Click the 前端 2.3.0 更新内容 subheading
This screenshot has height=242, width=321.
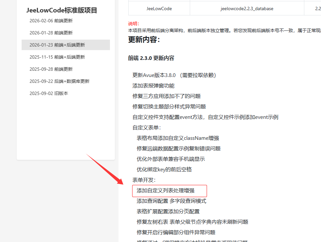[151, 58]
